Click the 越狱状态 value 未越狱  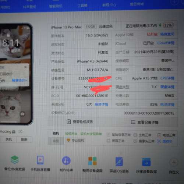(103, 44)
